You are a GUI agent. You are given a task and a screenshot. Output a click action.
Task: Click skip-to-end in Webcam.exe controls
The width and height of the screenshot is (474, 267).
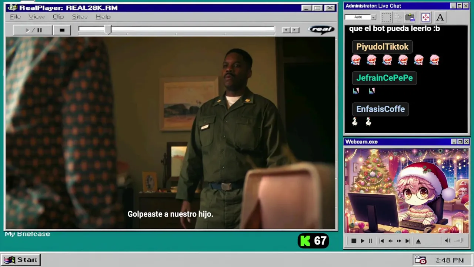(x=407, y=241)
